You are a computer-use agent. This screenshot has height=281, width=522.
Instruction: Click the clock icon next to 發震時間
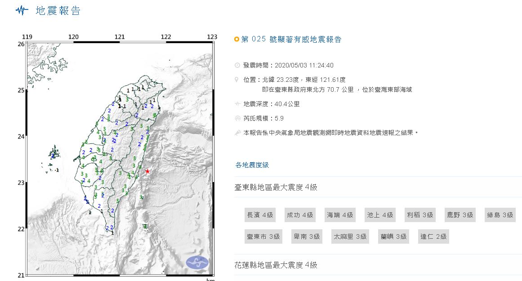pos(236,65)
